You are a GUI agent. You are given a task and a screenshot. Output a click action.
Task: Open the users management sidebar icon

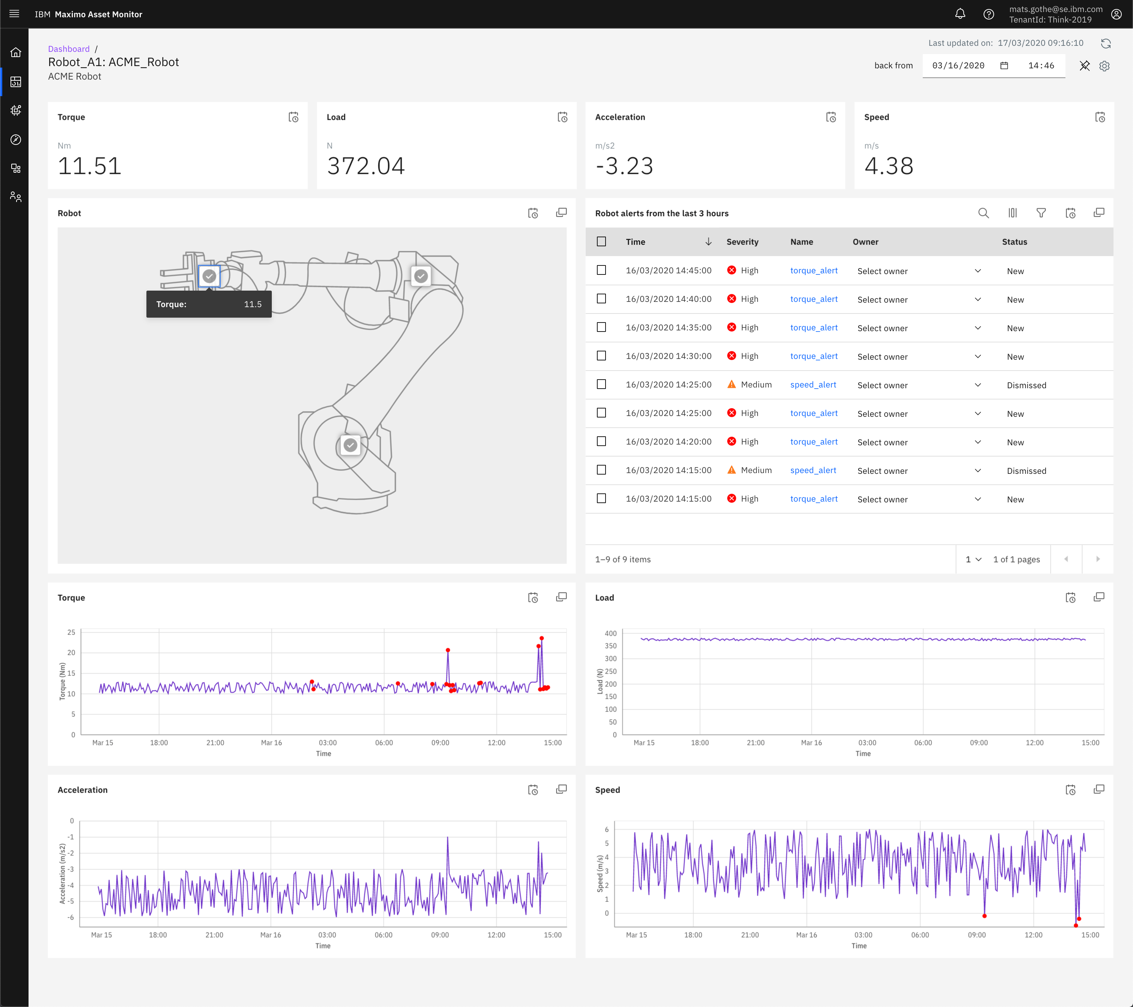[15, 197]
